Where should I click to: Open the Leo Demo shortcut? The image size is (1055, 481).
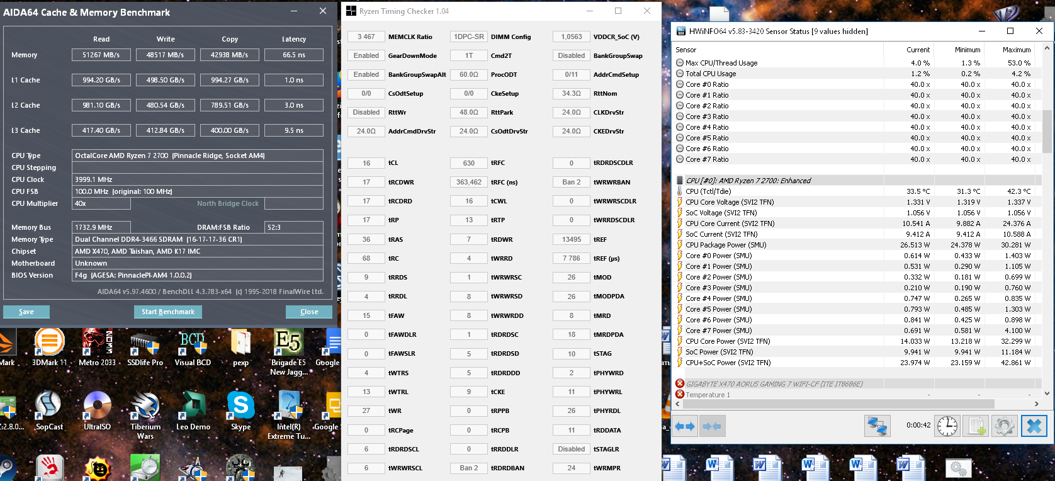[x=193, y=410]
